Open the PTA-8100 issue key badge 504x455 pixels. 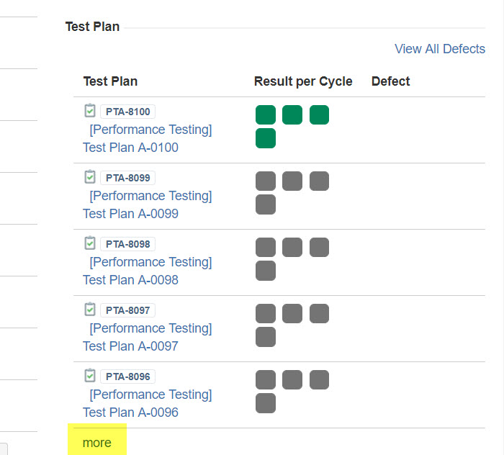[x=127, y=112]
